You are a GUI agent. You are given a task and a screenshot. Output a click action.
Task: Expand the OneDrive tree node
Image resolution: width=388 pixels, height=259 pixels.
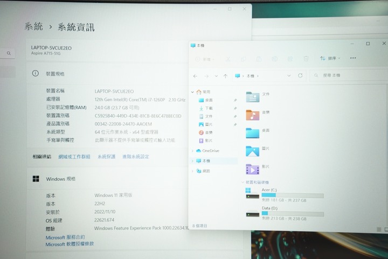pos(192,151)
